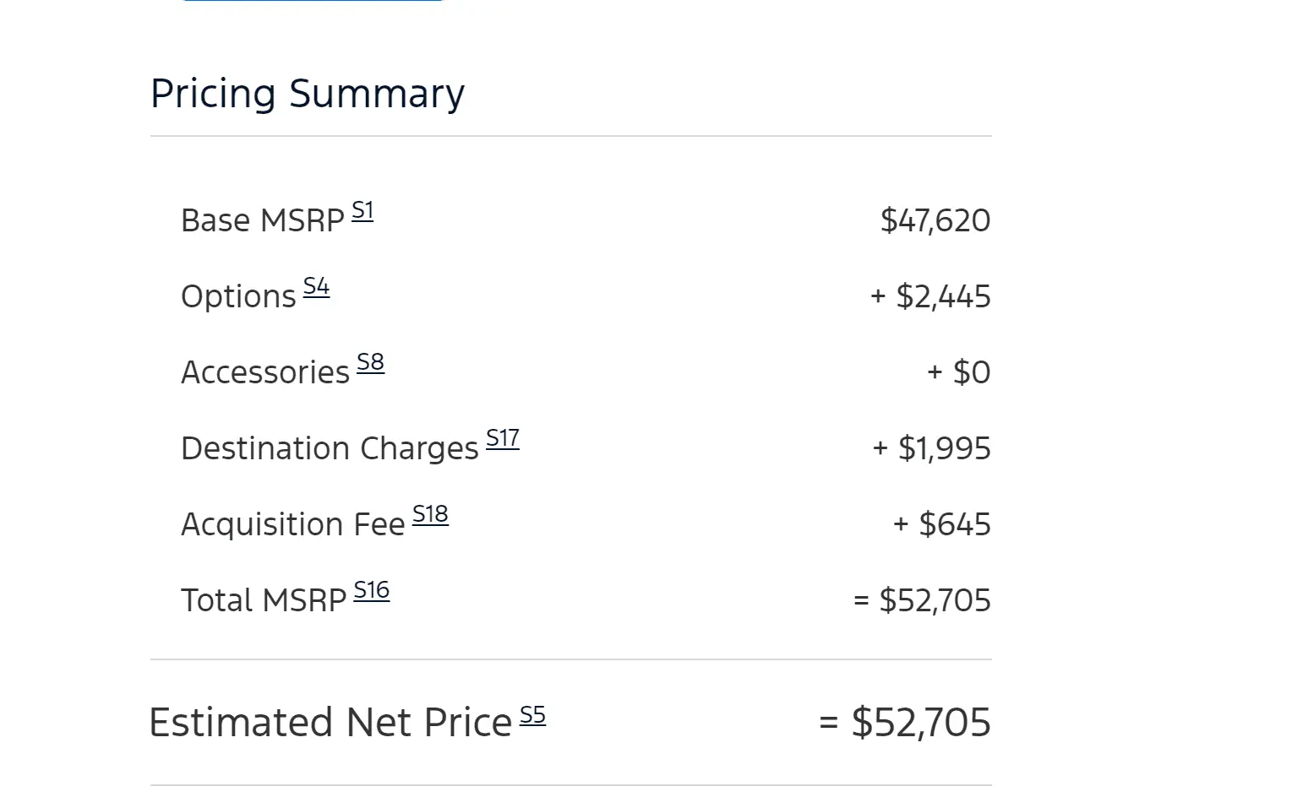Click the Accessories row label
1292x808 pixels.
[265, 373]
